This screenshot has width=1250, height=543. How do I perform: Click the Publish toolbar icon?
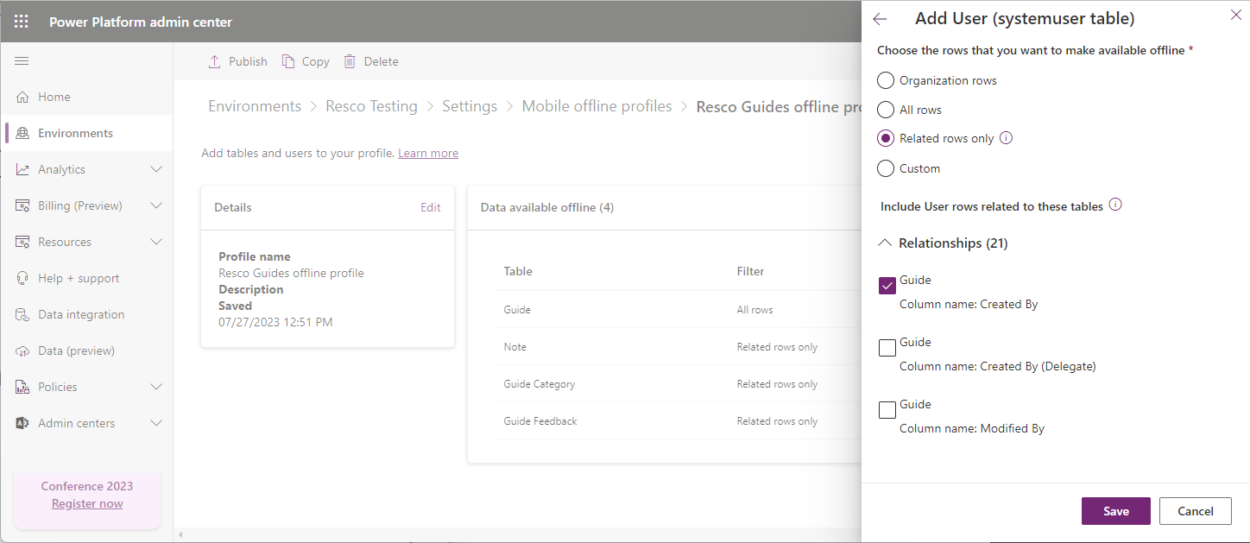[215, 61]
